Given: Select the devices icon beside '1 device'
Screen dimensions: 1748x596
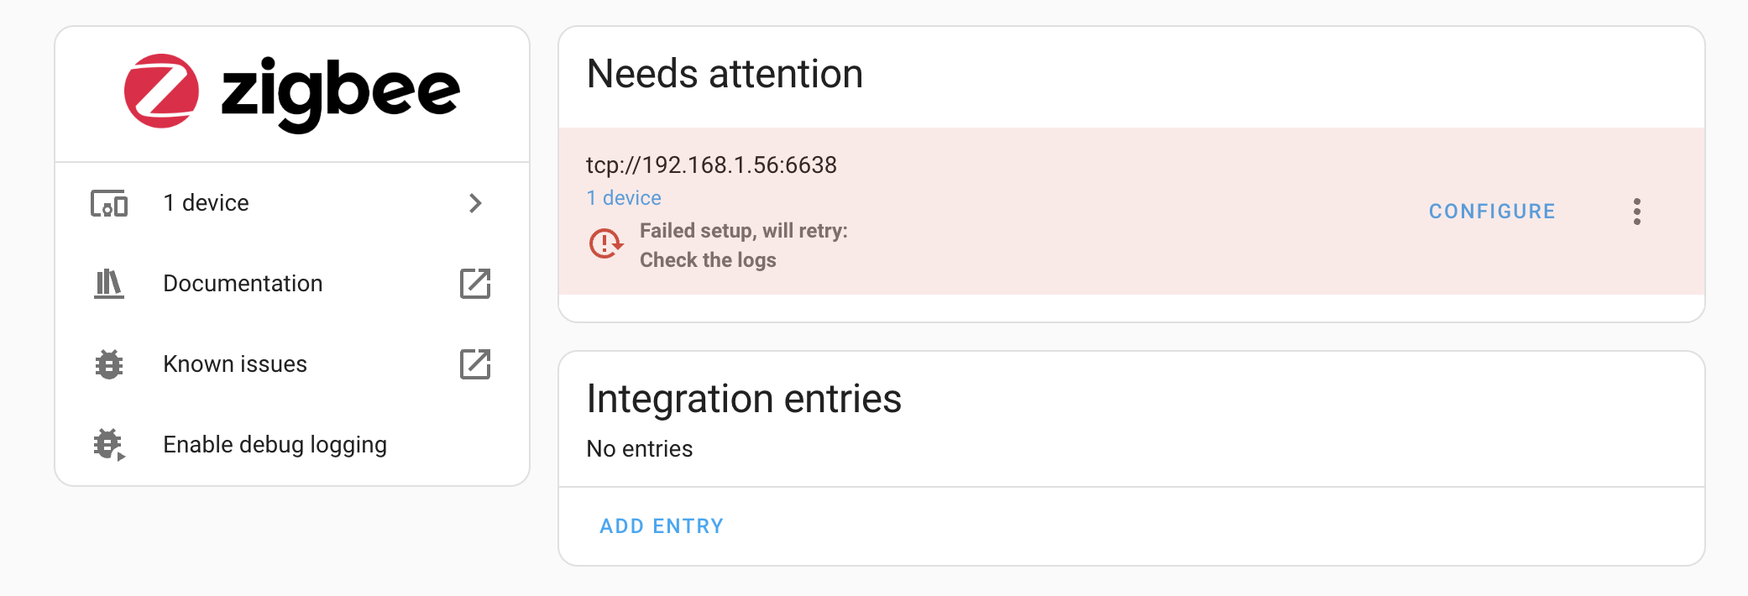Looking at the screenshot, I should tap(107, 203).
